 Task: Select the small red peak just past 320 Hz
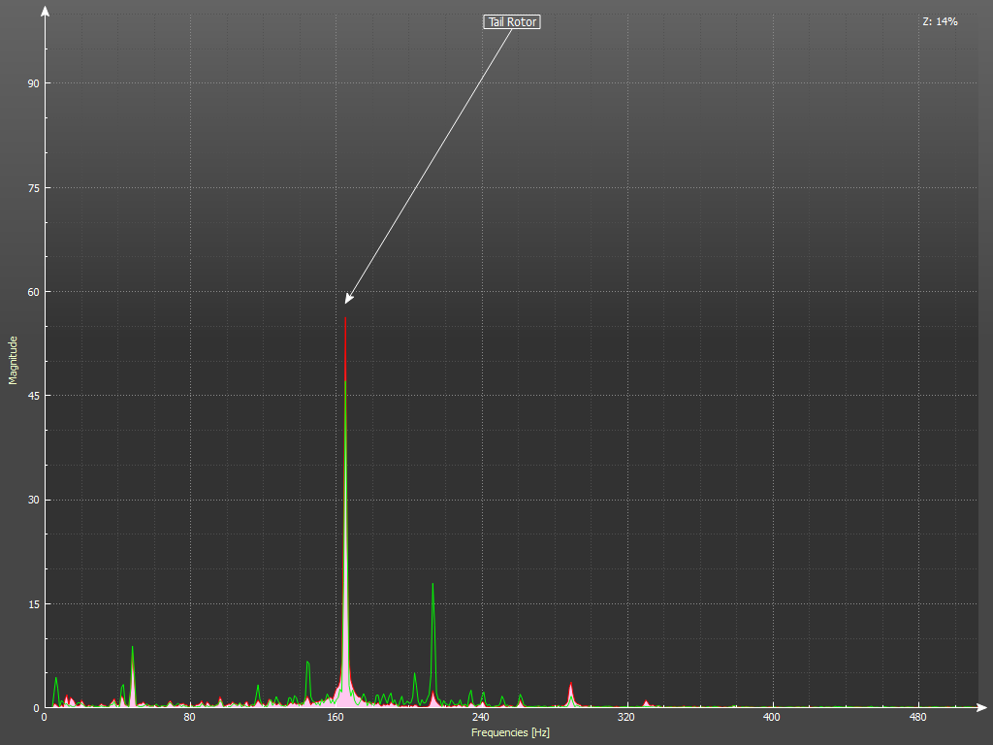tap(646, 701)
